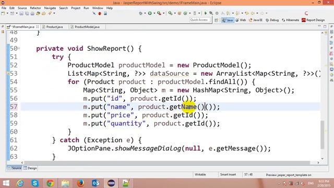The height and width of the screenshot is (188, 334).
Task: Switch to the Hibernate perspective
Action: [290, 20]
